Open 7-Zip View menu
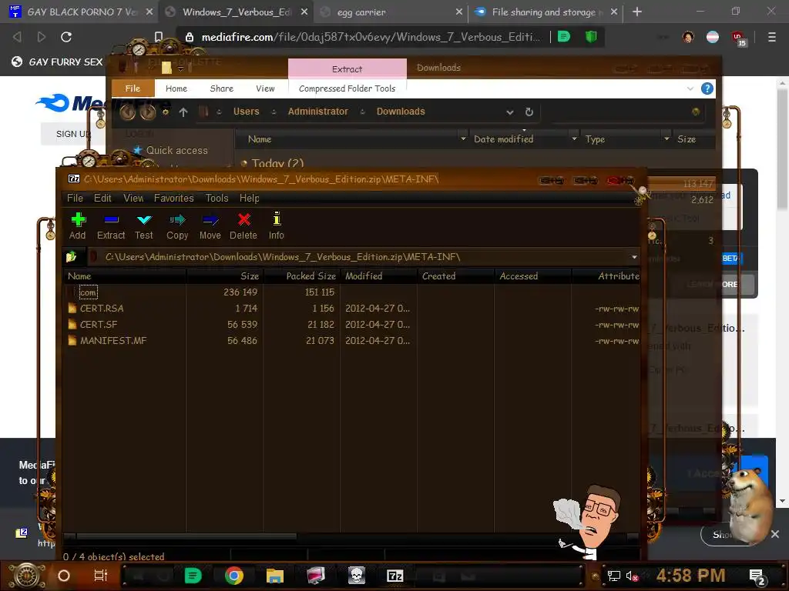 [x=133, y=198]
